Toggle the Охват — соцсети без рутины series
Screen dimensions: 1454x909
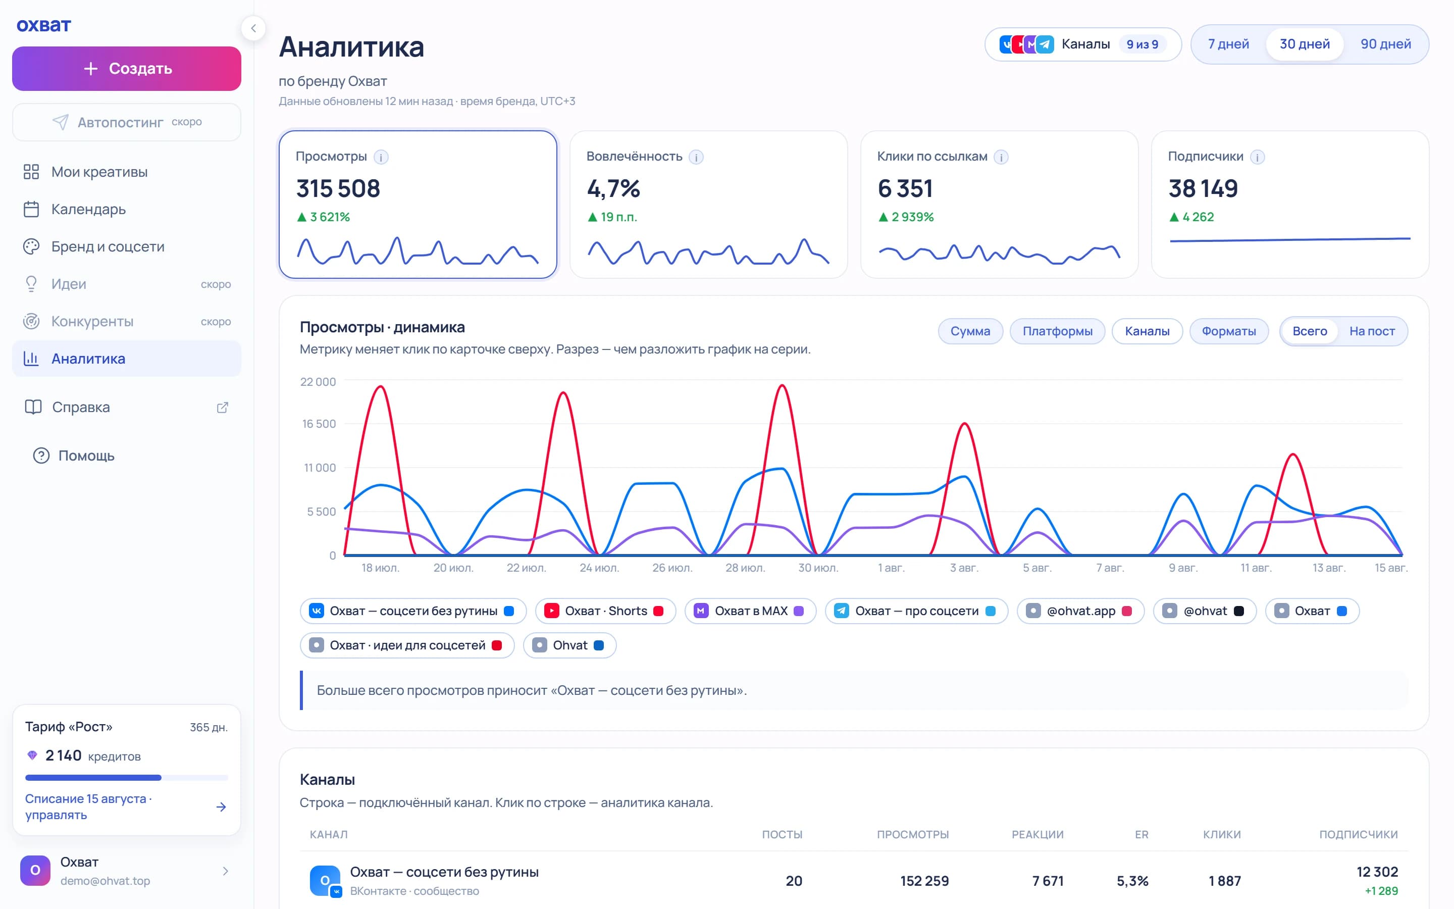[413, 611]
